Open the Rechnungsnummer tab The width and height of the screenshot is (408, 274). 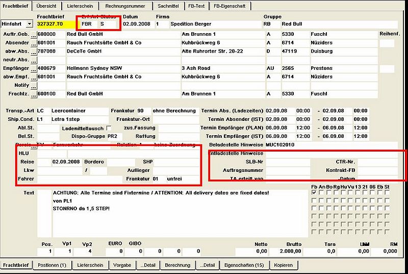pyautogui.click(x=125, y=6)
